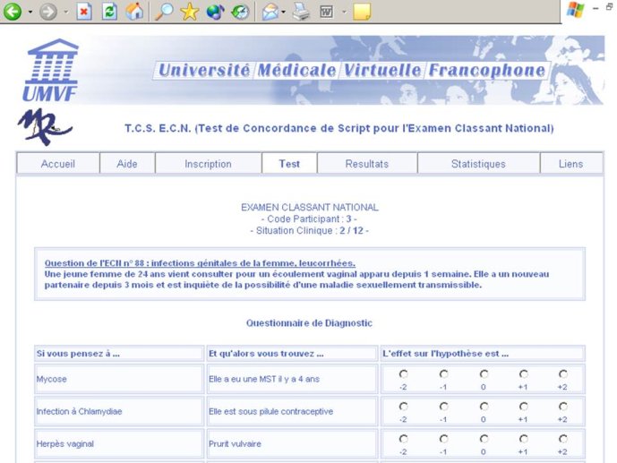Click 'Elle est sous pilule contraceptive' cell

pos(292,411)
